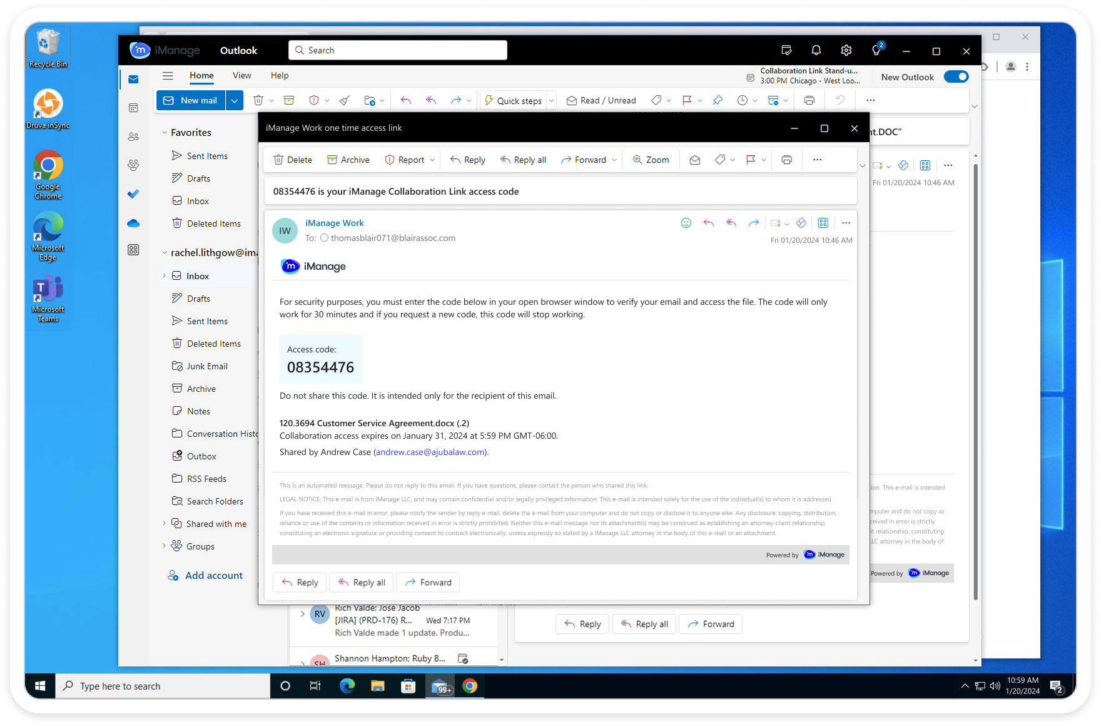Click Add account link

(x=213, y=575)
